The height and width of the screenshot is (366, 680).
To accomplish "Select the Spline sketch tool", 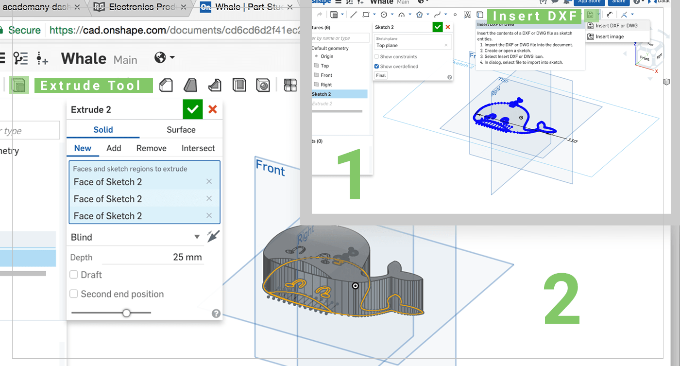I will [438, 15].
